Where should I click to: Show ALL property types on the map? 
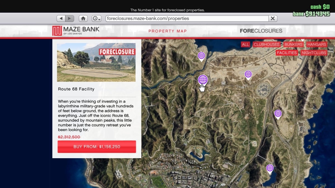point(245,45)
